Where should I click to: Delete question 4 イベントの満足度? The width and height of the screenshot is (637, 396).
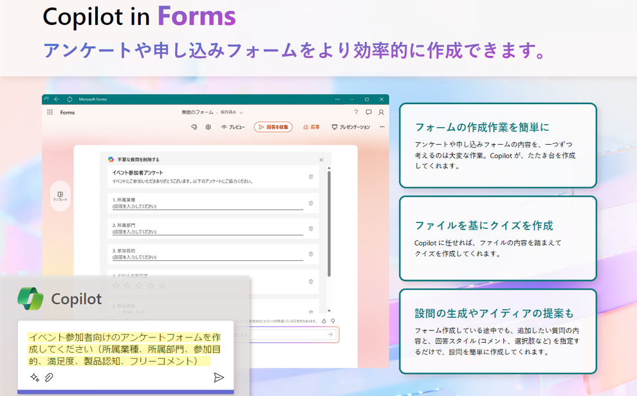point(311,282)
